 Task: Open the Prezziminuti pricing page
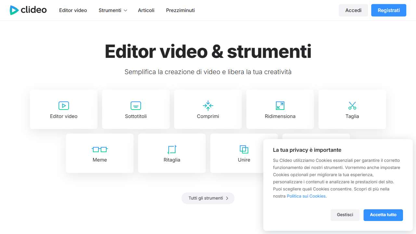click(180, 10)
